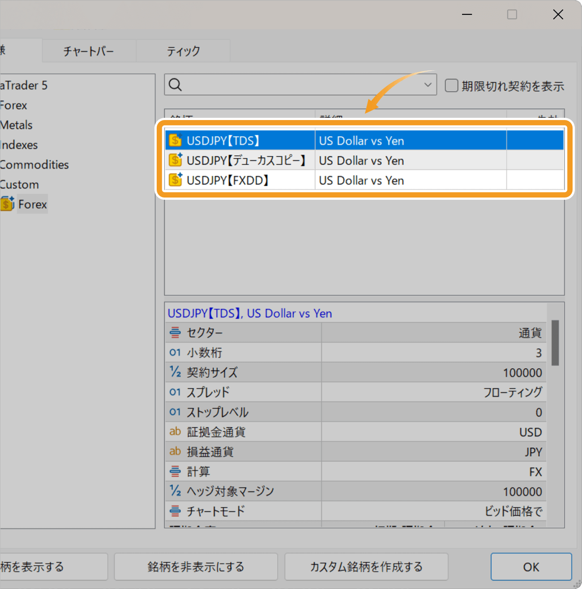
Task: Click the フローティング spread value
Action: click(x=513, y=392)
